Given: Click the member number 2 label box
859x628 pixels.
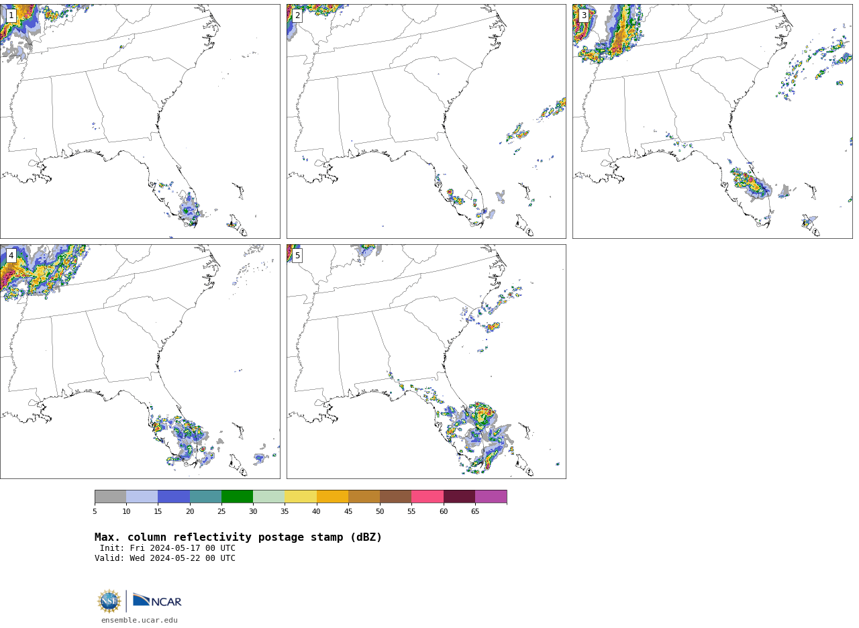Looking at the screenshot, I should (x=297, y=15).
